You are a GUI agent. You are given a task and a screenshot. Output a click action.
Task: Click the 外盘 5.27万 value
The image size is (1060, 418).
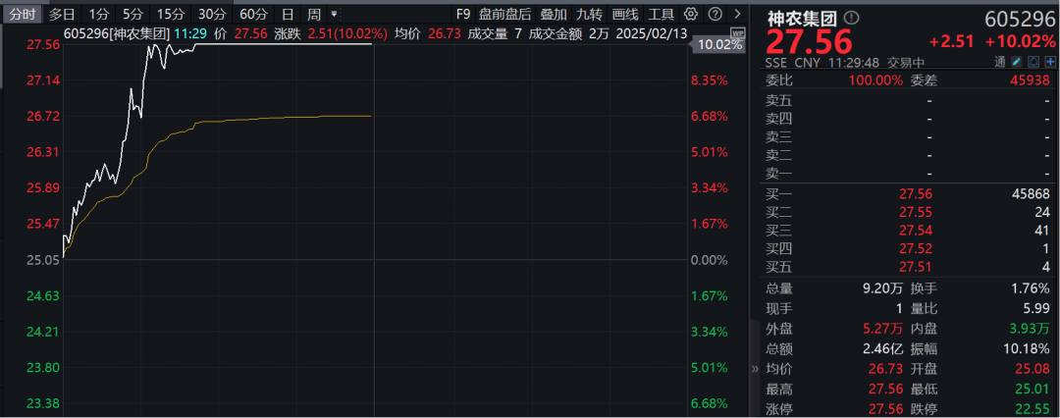[881, 329]
